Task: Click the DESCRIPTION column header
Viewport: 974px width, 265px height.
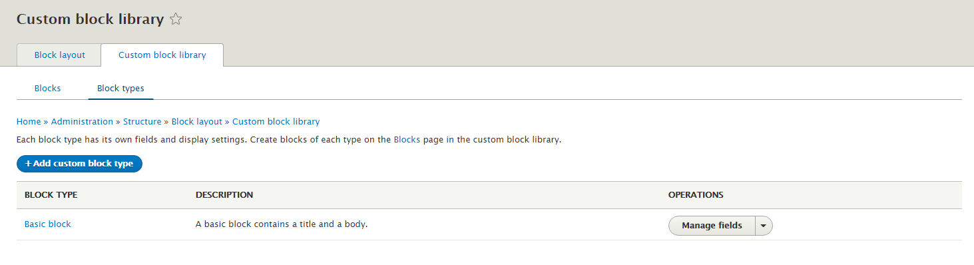Action: click(x=224, y=195)
